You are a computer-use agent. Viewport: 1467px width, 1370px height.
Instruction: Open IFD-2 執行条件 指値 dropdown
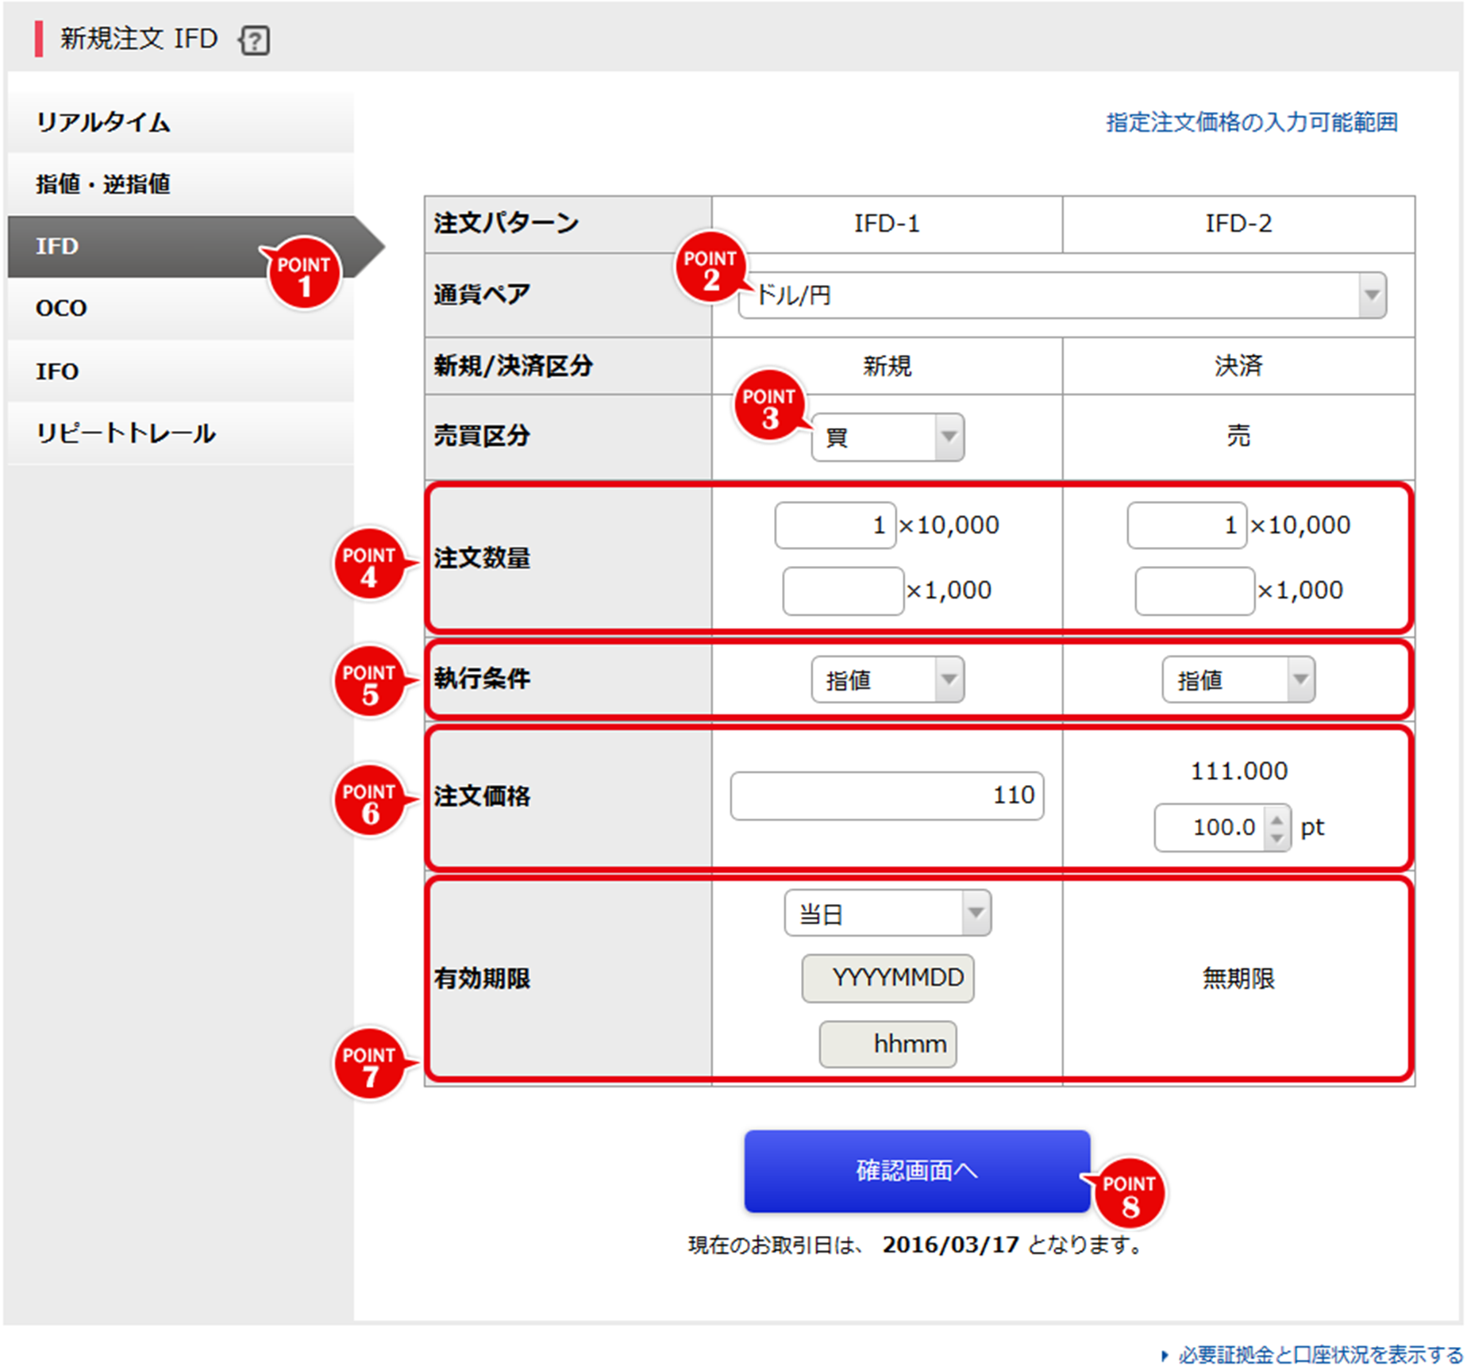point(1238,679)
